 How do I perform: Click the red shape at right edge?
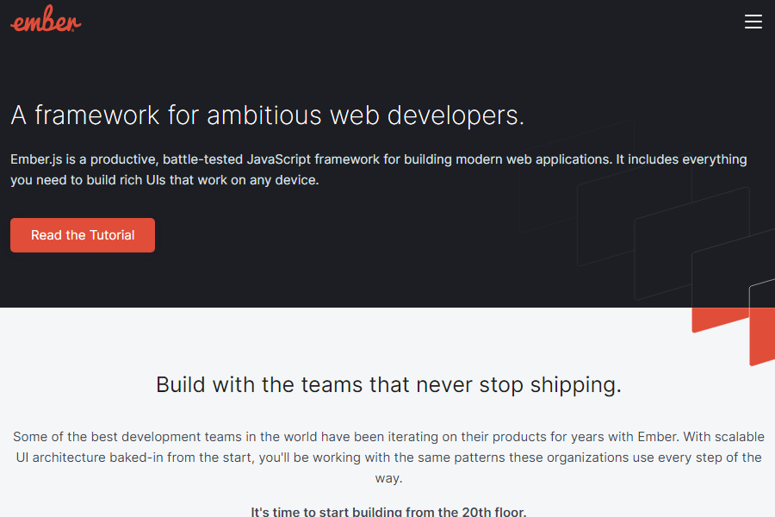pyautogui.click(x=763, y=336)
